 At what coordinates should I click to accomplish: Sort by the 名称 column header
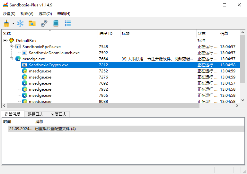pyautogui.click(x=49, y=33)
